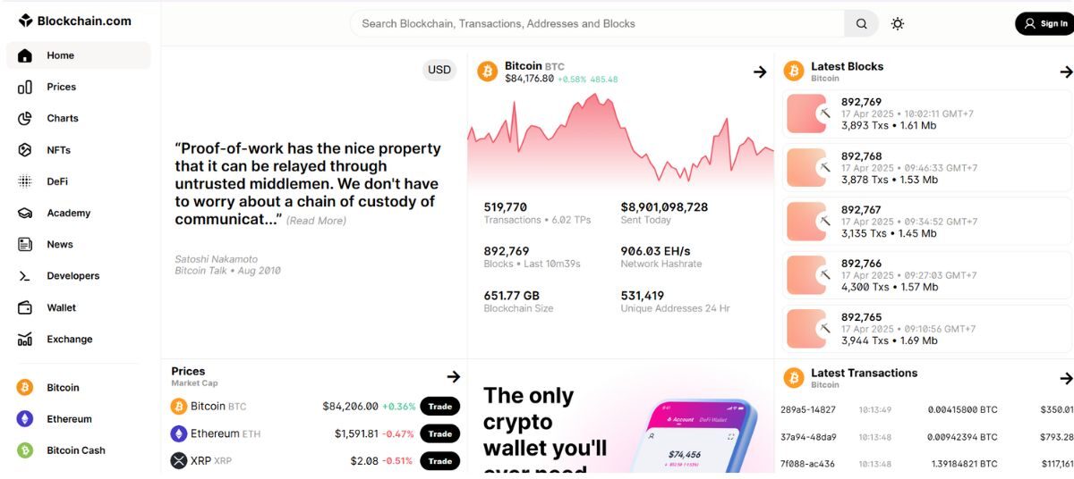Open the Charts pie icon
Image resolution: width=1074 pixels, height=479 pixels.
[x=25, y=118]
